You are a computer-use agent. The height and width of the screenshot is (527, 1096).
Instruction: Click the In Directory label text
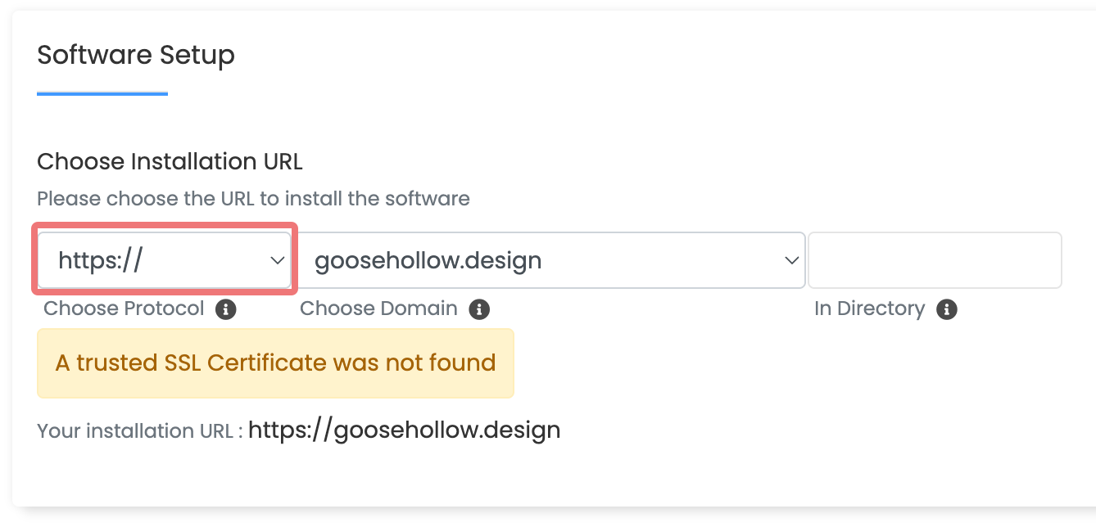(869, 309)
